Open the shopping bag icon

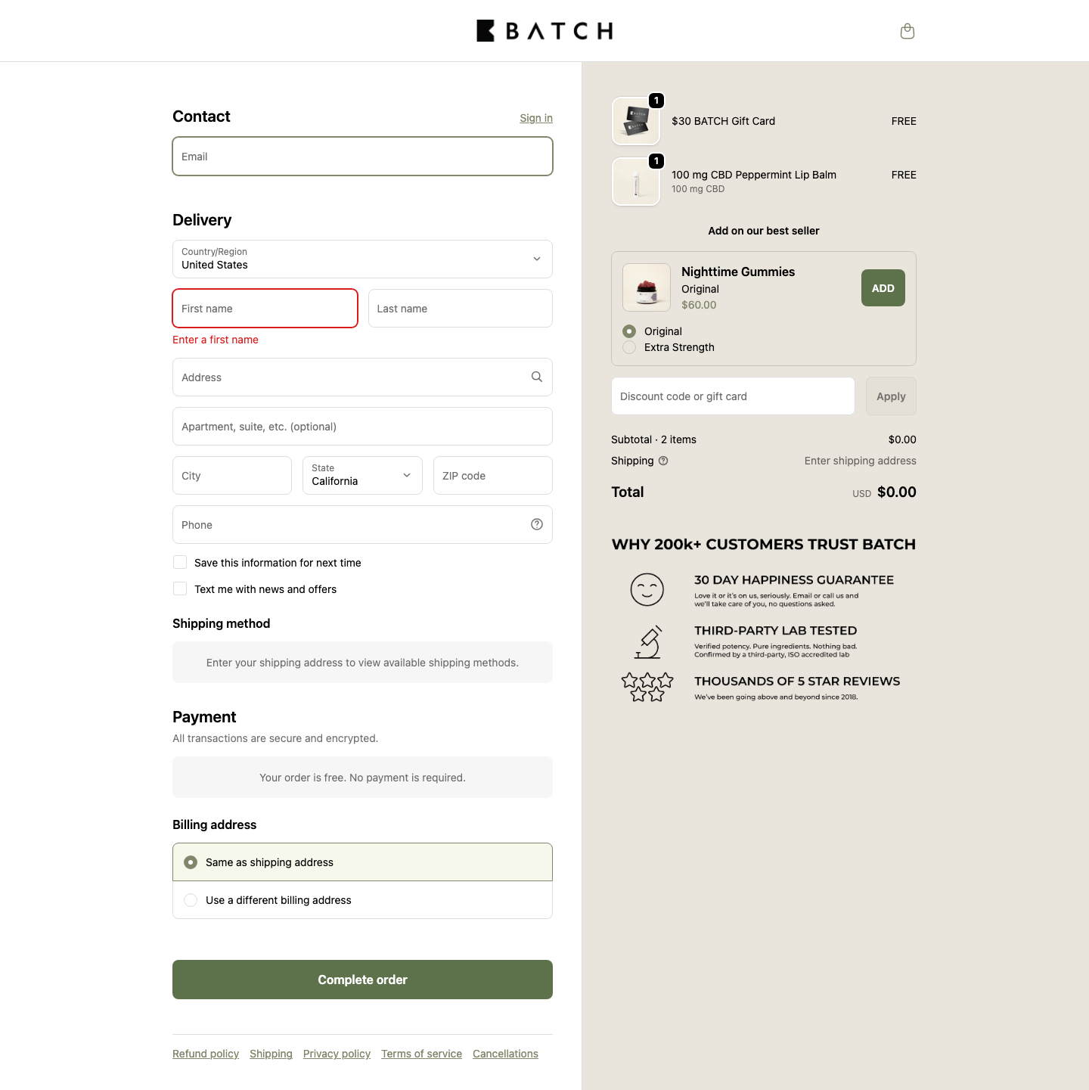[x=907, y=31]
